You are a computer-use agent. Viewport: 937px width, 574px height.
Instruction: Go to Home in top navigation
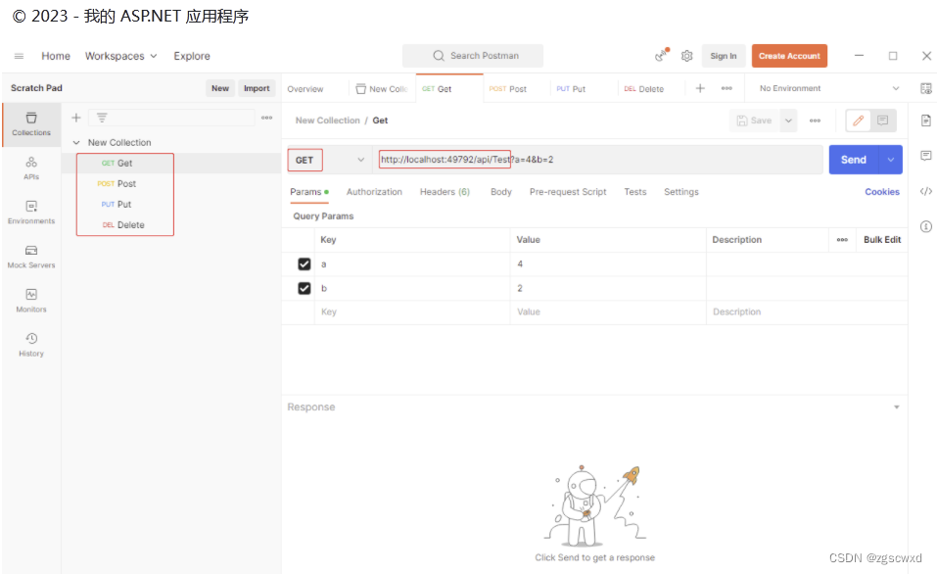56,56
